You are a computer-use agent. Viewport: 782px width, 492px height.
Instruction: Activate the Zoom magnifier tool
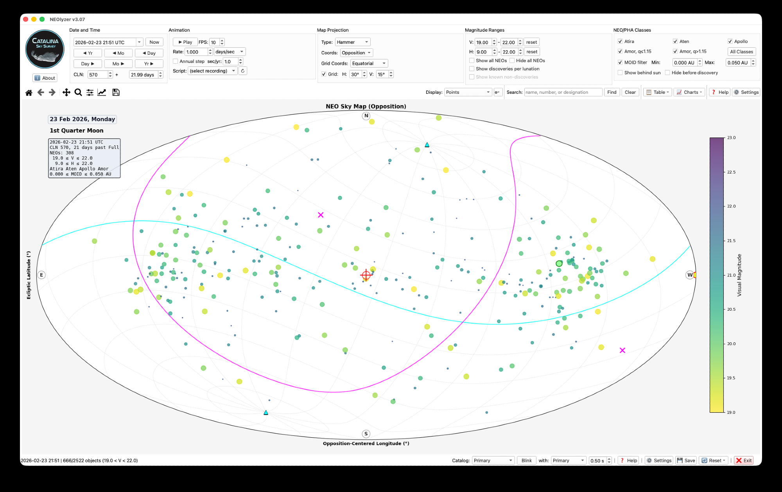78,93
